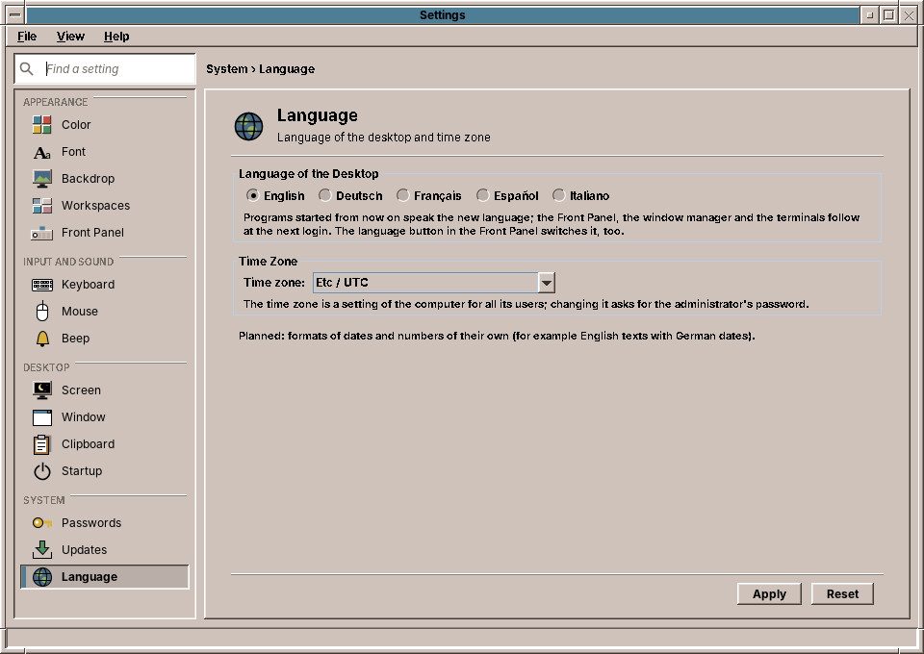Open the Color settings icon
Screen dimensions: 924x654
click(41, 125)
